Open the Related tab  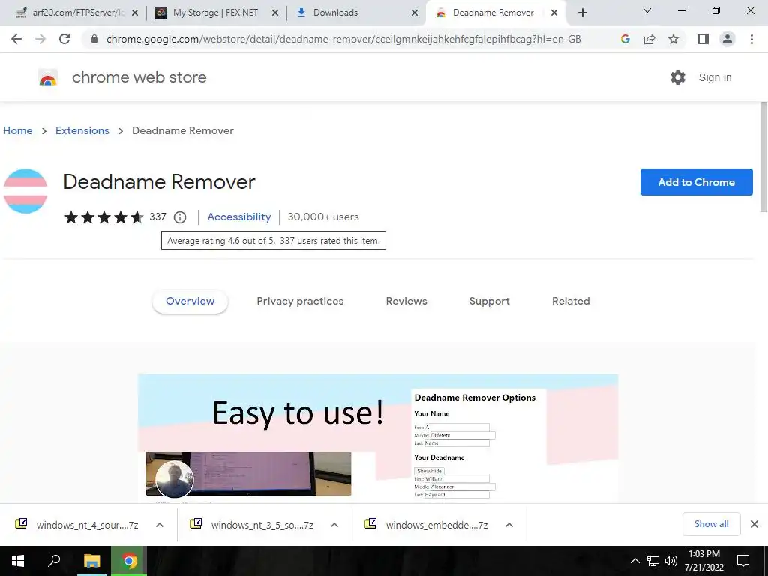[571, 301]
